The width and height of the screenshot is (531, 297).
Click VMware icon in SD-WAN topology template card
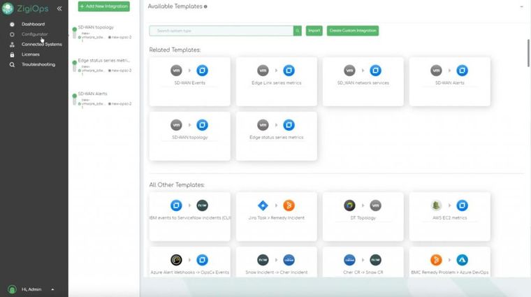click(x=177, y=125)
